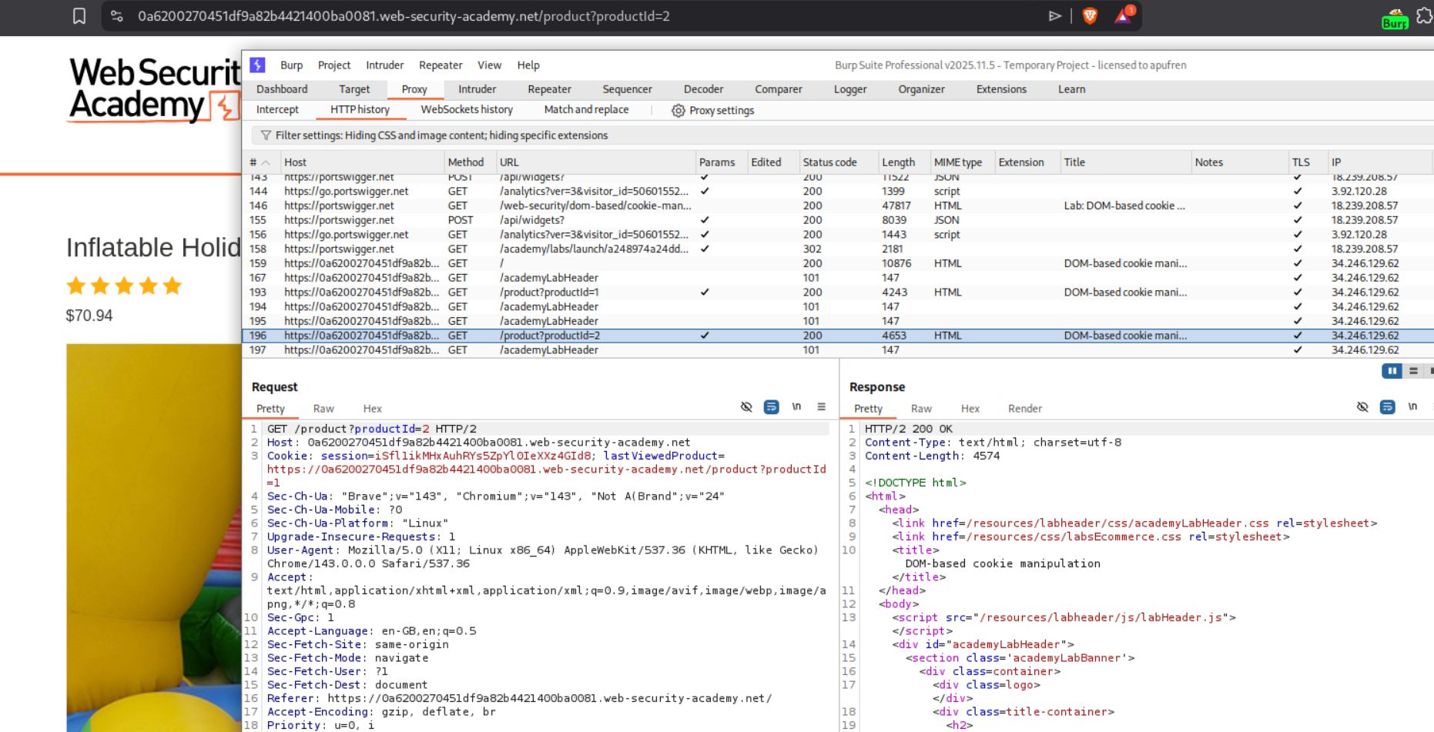Click the Brave Shields lion icon
Screen dimensions: 1434x732
pyautogui.click(x=1090, y=16)
